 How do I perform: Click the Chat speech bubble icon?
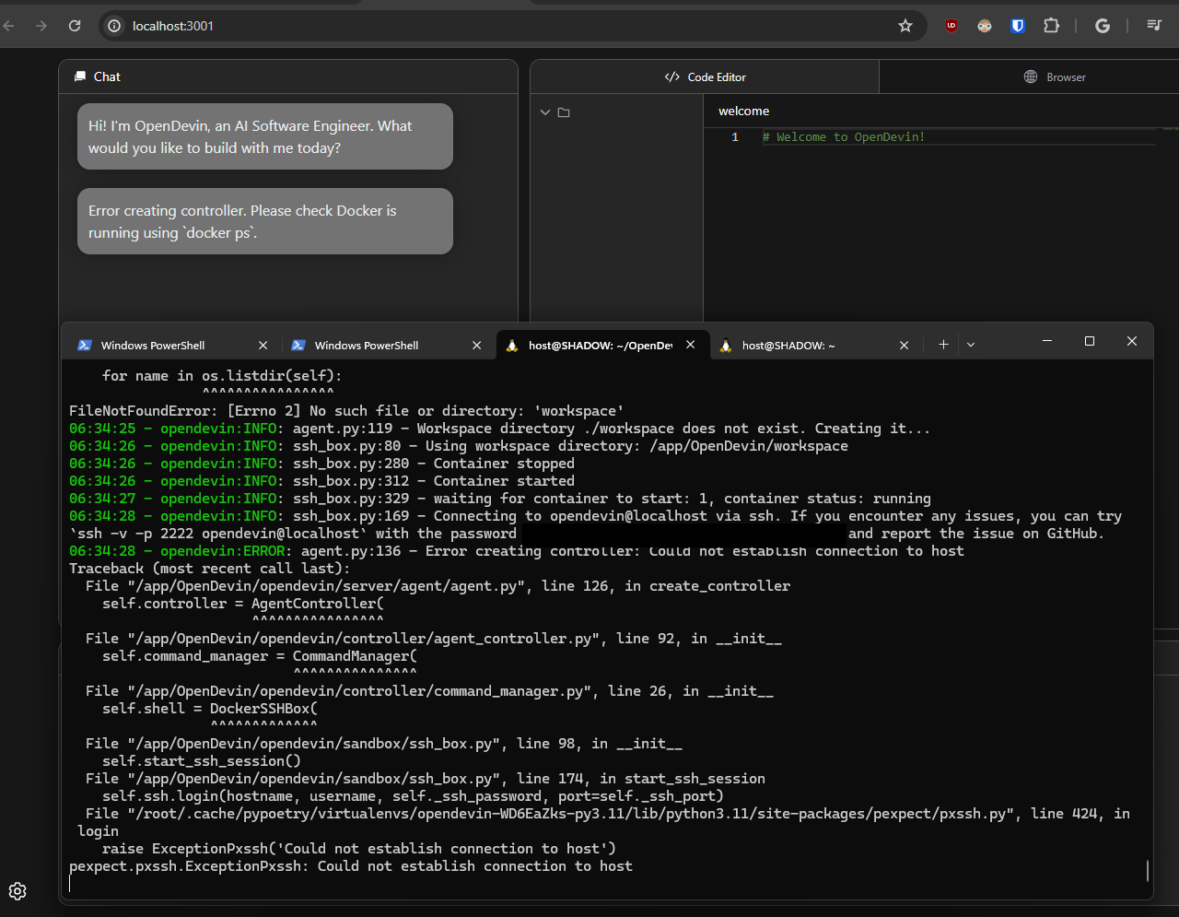tap(79, 76)
